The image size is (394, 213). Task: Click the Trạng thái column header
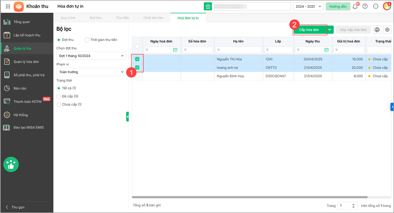point(383,41)
